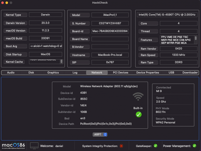
Task: Click the Vendor-id value 14E4
Action: 83,105
